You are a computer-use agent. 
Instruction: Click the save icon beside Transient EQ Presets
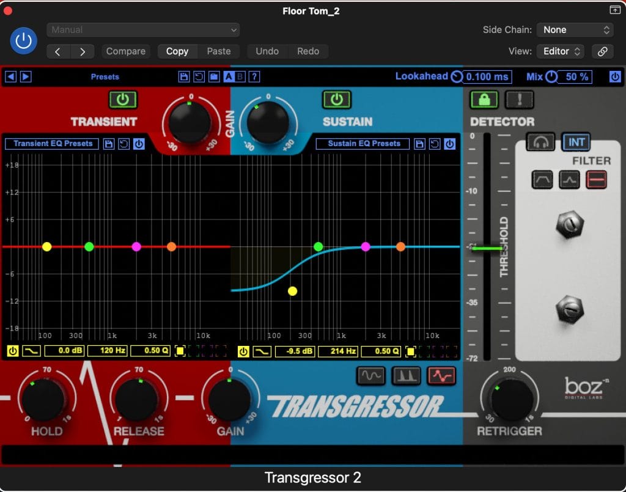109,144
